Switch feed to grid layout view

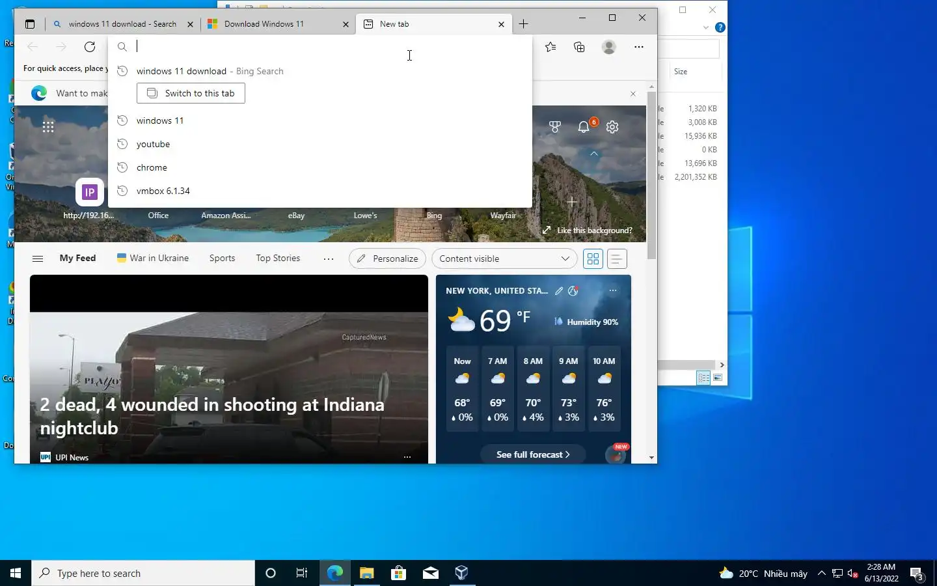click(x=593, y=258)
